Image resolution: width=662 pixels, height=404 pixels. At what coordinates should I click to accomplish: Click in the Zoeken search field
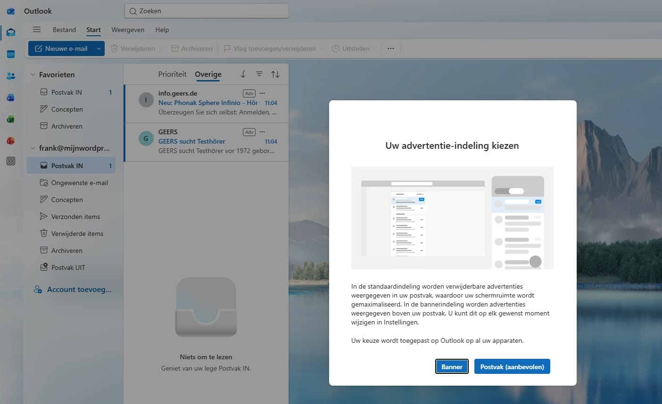[x=207, y=11]
